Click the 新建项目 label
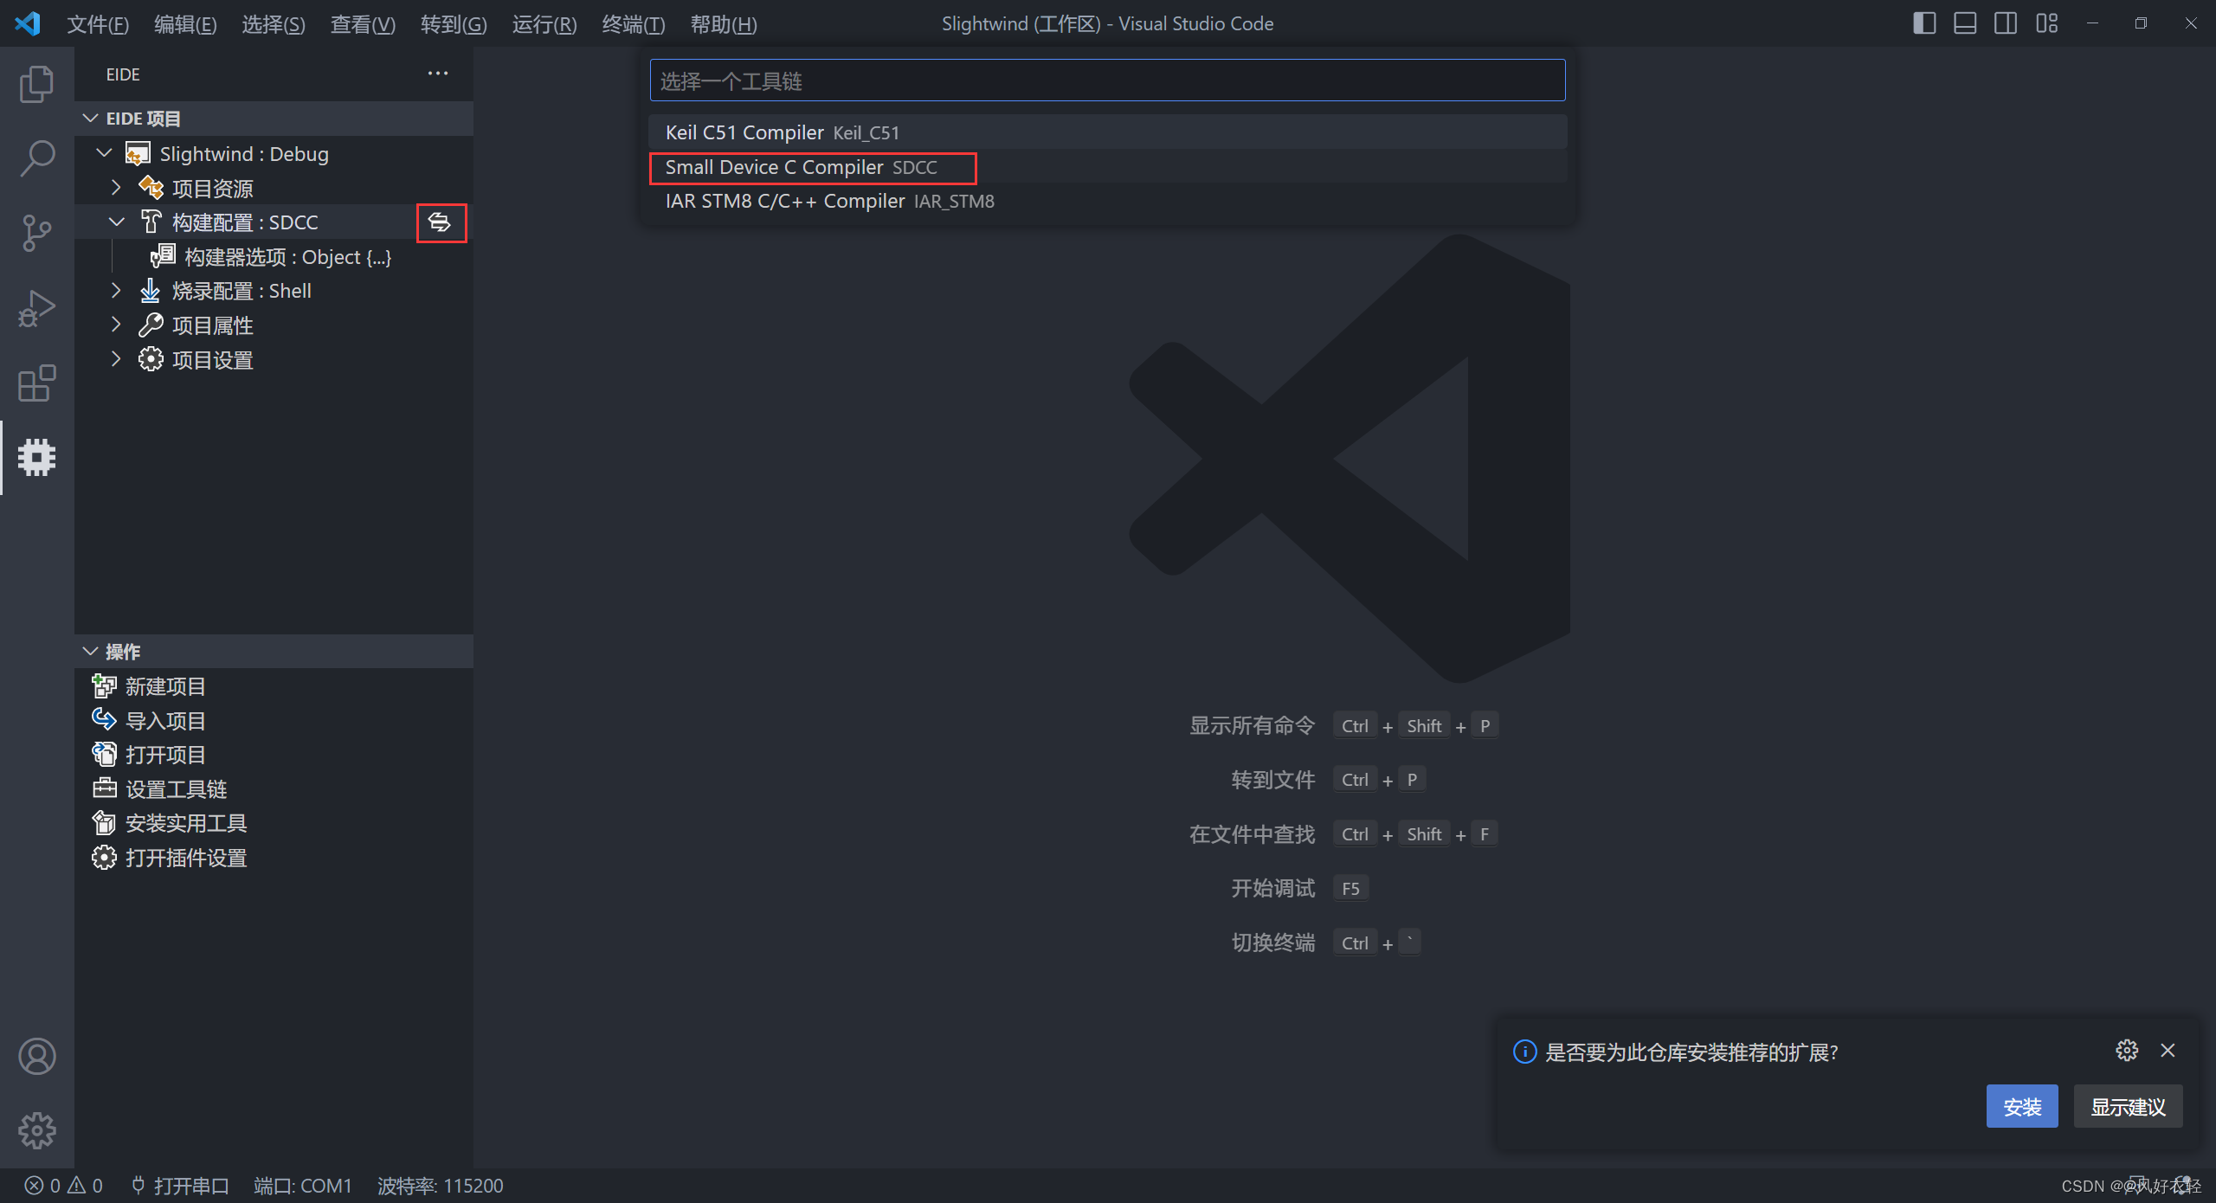Image resolution: width=2216 pixels, height=1203 pixels. 165,686
